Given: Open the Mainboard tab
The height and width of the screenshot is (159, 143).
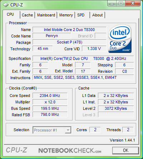Looking at the screenshot, I should [46, 15].
